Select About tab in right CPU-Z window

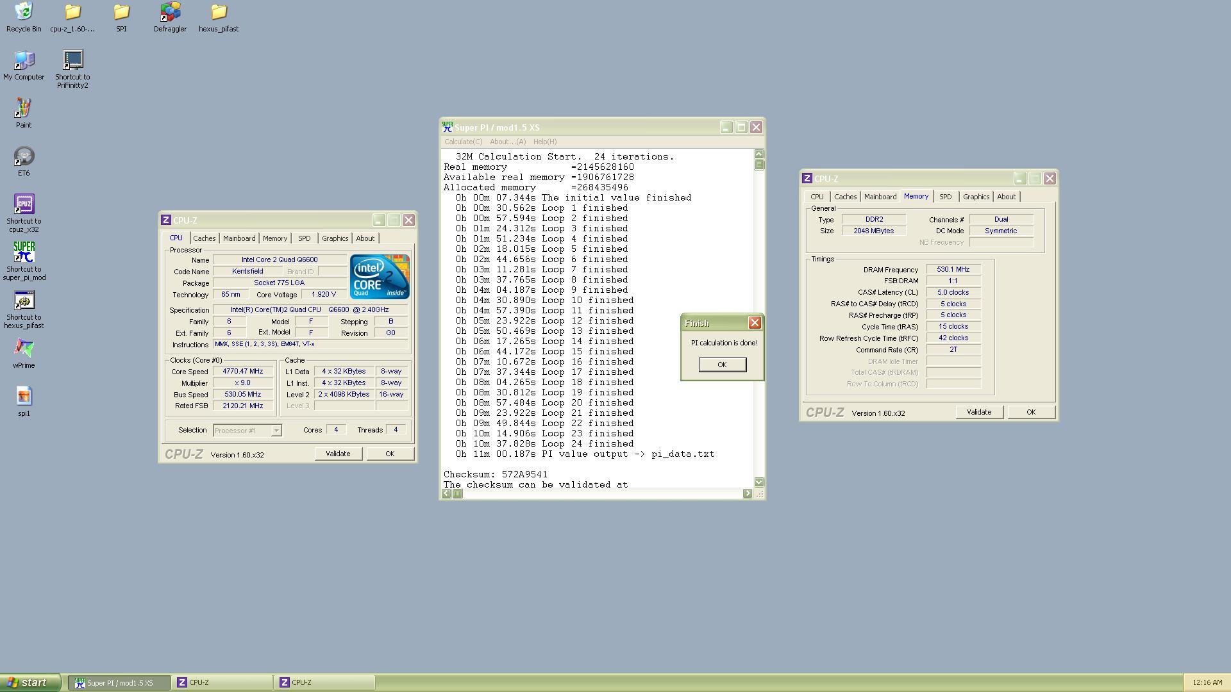click(x=1007, y=197)
